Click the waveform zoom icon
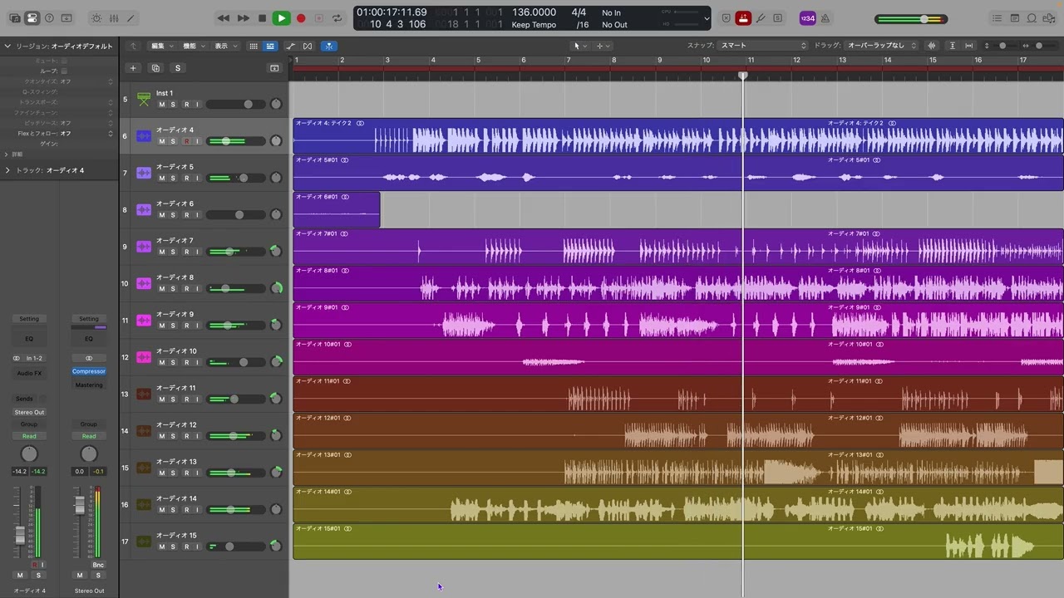Viewport: 1064px width, 598px height. coord(932,46)
